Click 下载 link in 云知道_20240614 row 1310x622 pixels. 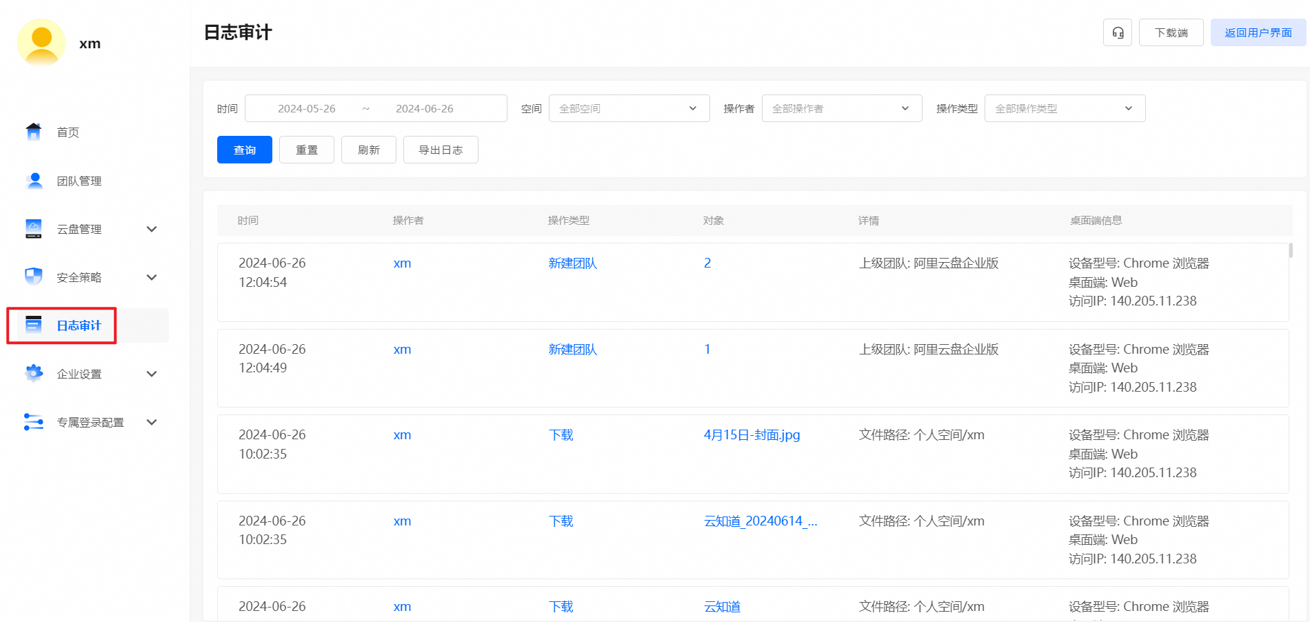561,521
